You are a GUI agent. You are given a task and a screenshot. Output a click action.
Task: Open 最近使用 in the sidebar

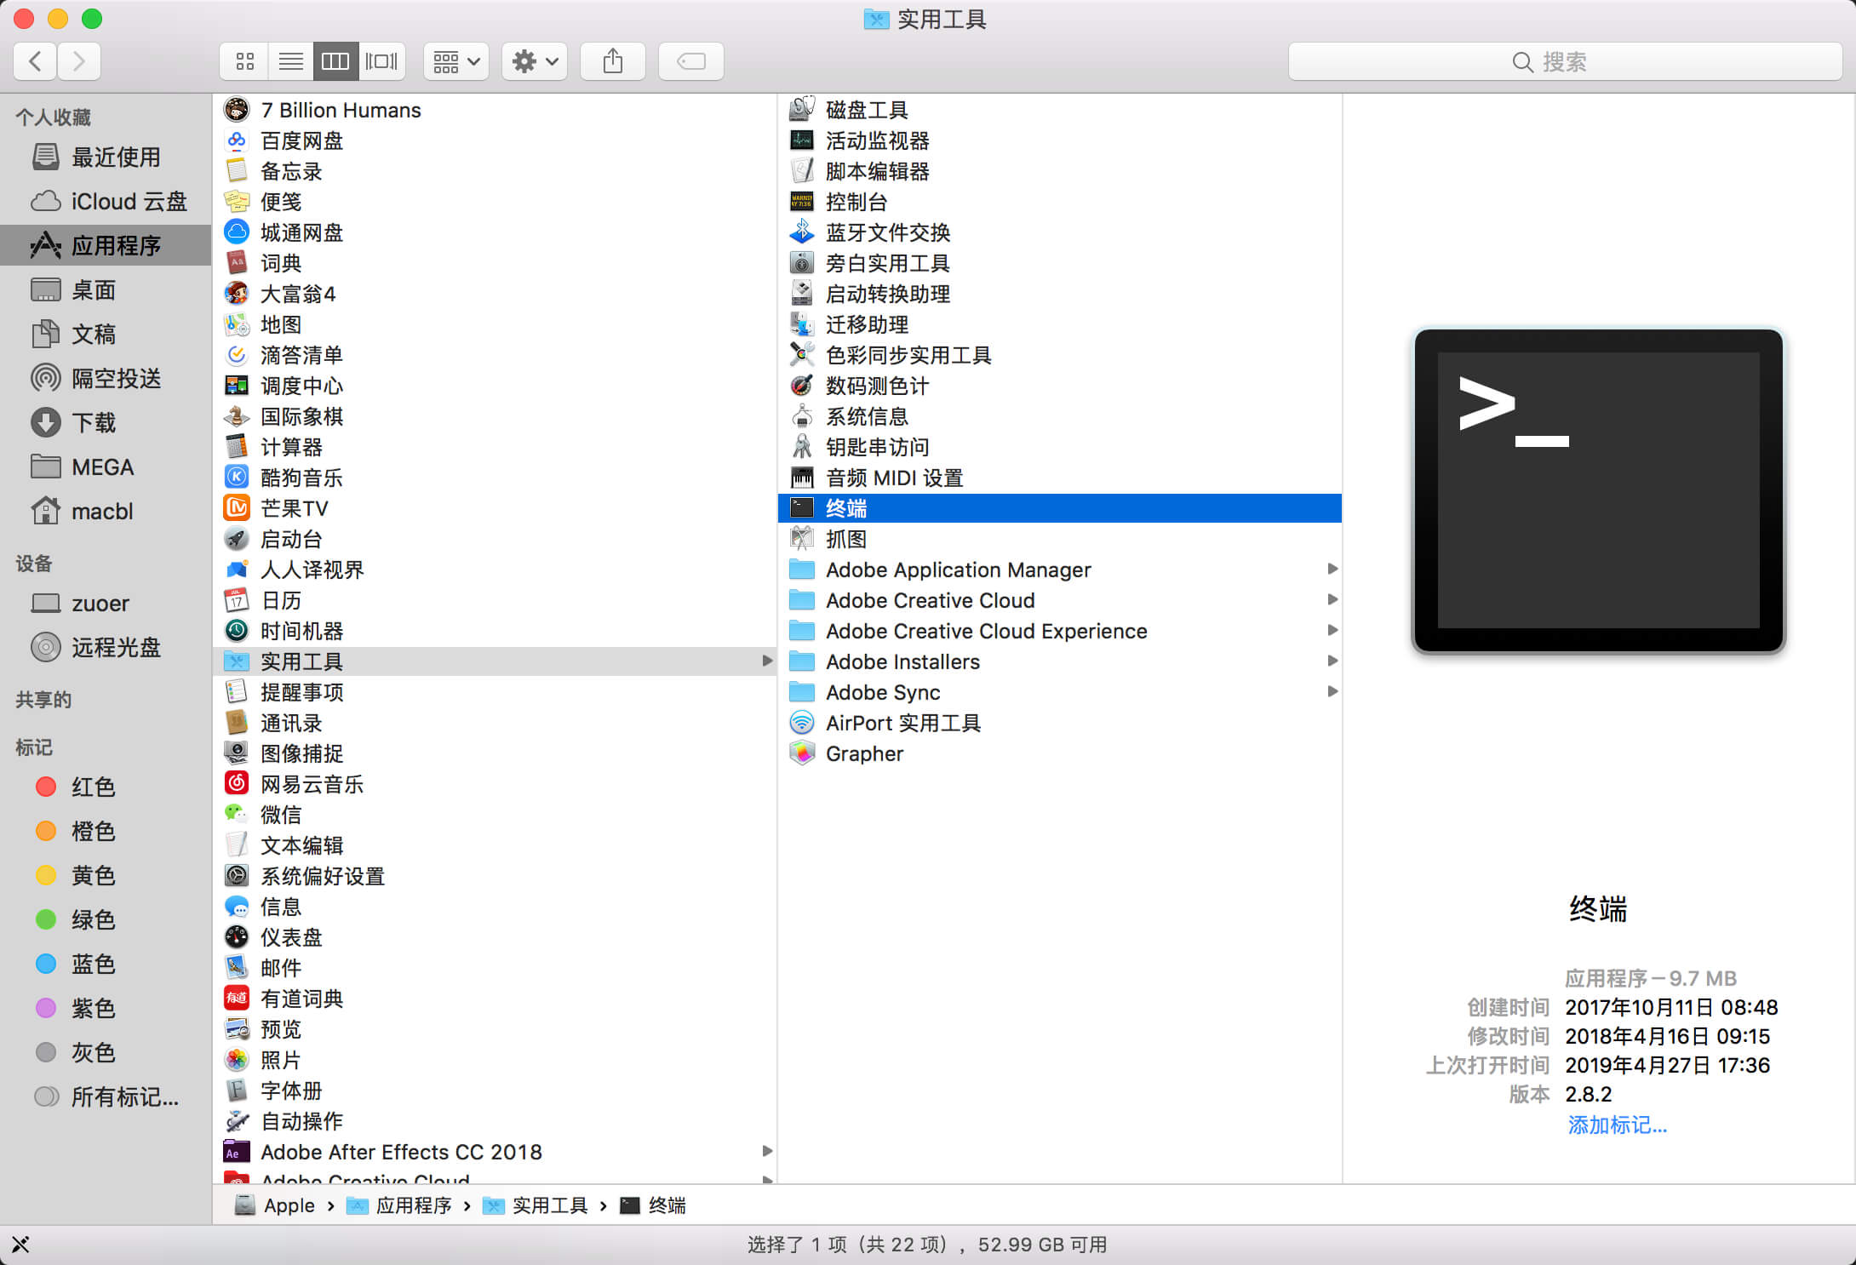[106, 157]
